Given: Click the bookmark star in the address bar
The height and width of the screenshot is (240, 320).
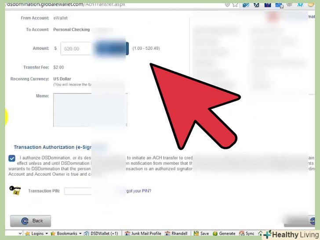Looking at the screenshot, I should (235, 4).
